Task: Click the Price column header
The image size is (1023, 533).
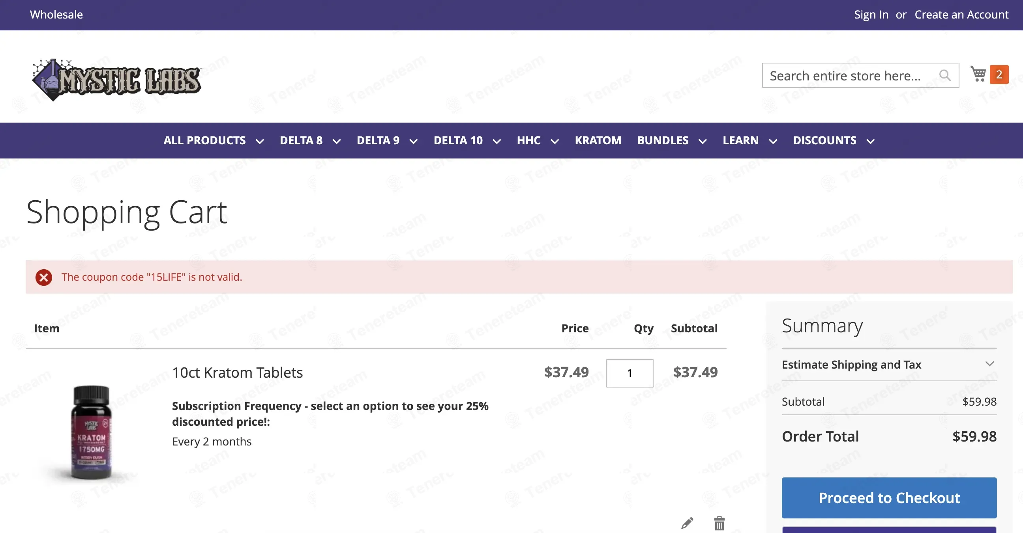Action: (575, 328)
